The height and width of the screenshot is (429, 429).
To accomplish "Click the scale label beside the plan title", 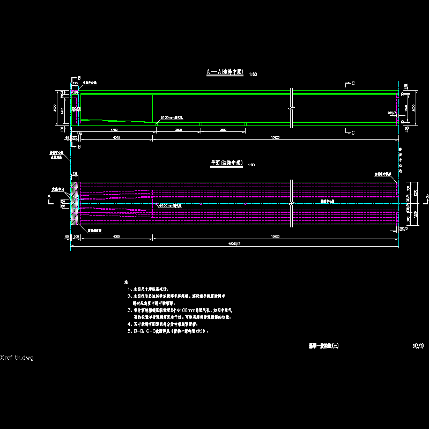I will [x=251, y=165].
